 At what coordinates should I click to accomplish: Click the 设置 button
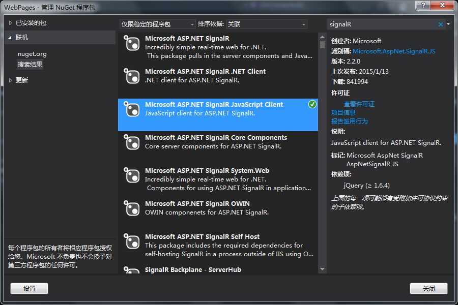(x=29, y=288)
